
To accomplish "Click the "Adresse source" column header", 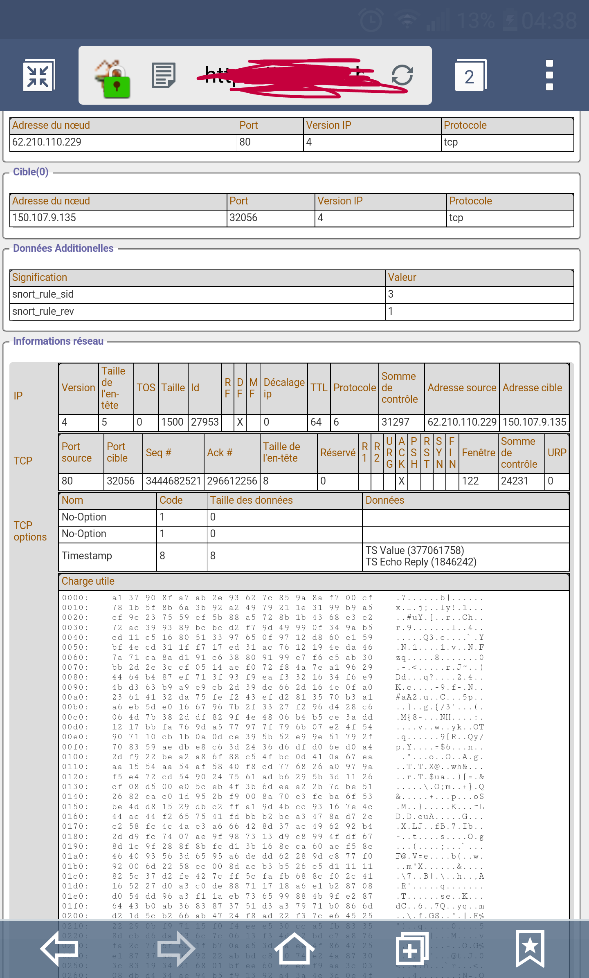I will click(x=462, y=388).
